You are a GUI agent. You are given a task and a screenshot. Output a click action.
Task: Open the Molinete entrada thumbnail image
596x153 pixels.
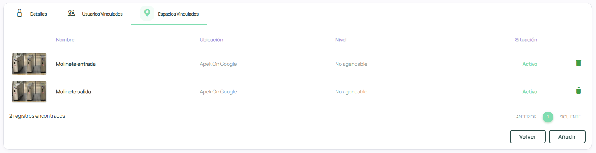pyautogui.click(x=29, y=64)
